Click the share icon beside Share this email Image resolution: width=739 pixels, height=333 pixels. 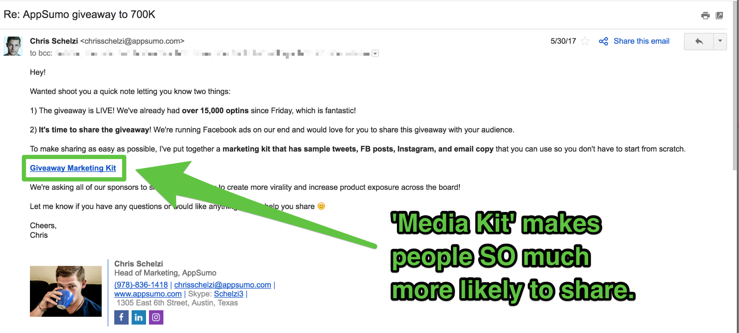[x=603, y=41]
